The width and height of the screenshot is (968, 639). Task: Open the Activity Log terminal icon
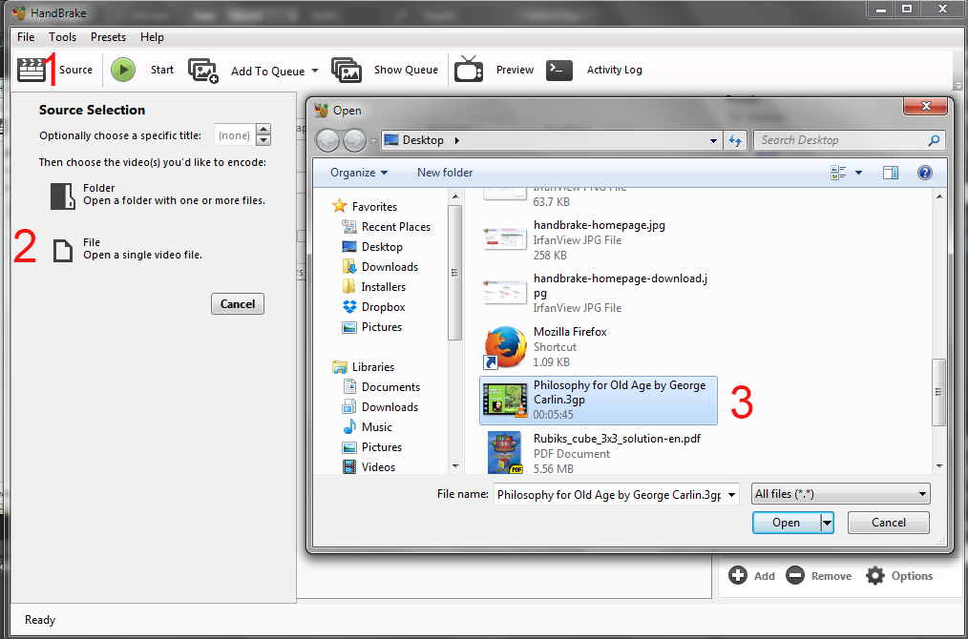coord(559,69)
